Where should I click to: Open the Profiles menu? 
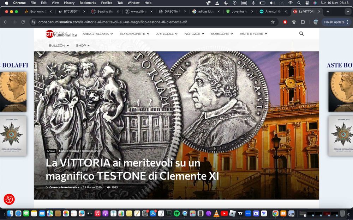107,3
